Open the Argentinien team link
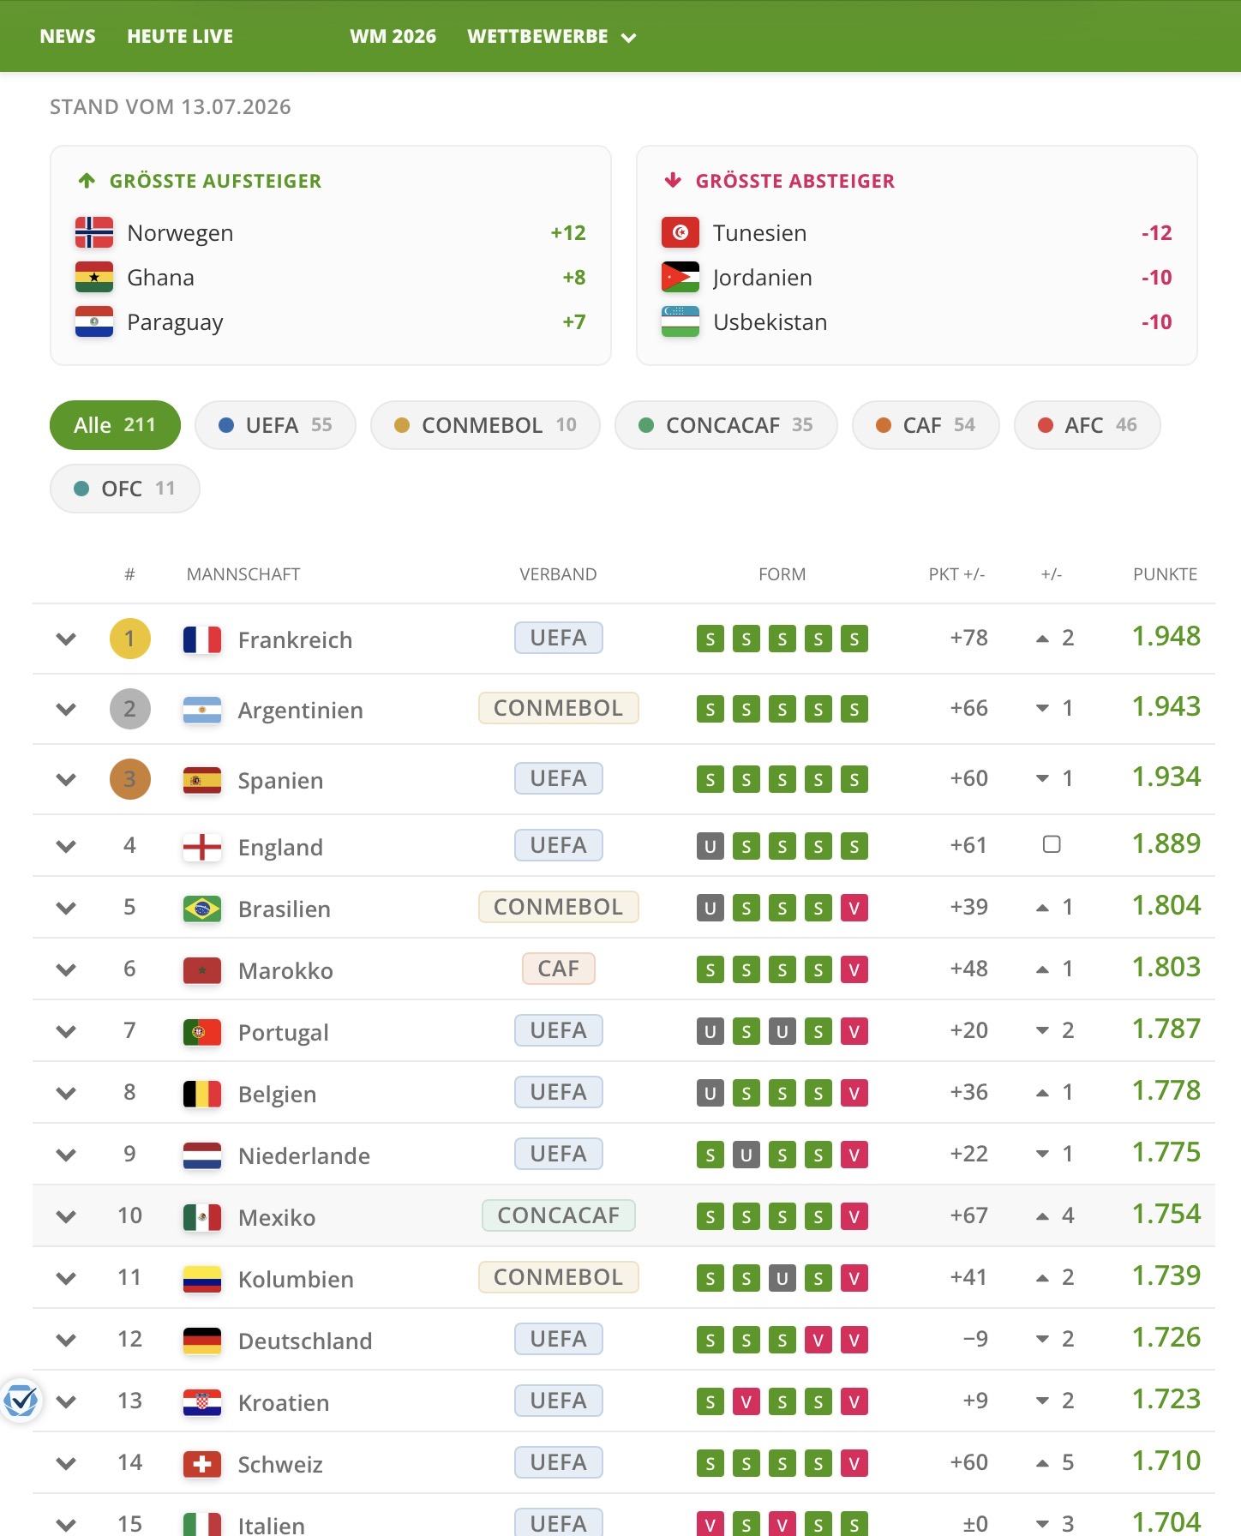 [x=301, y=710]
